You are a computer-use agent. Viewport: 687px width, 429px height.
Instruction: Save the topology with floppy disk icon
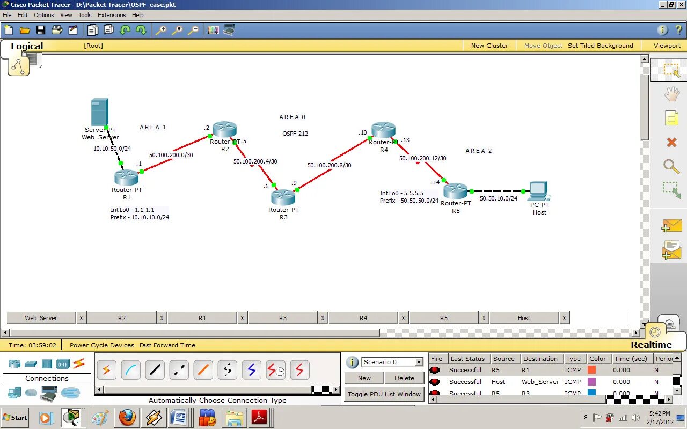pyautogui.click(x=41, y=30)
